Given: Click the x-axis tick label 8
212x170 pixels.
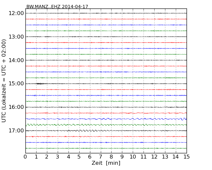Looking at the screenshot, I should (x=112, y=157).
